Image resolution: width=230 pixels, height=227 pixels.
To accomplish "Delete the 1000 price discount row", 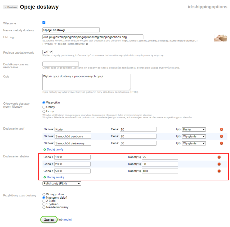I will (219, 157).
